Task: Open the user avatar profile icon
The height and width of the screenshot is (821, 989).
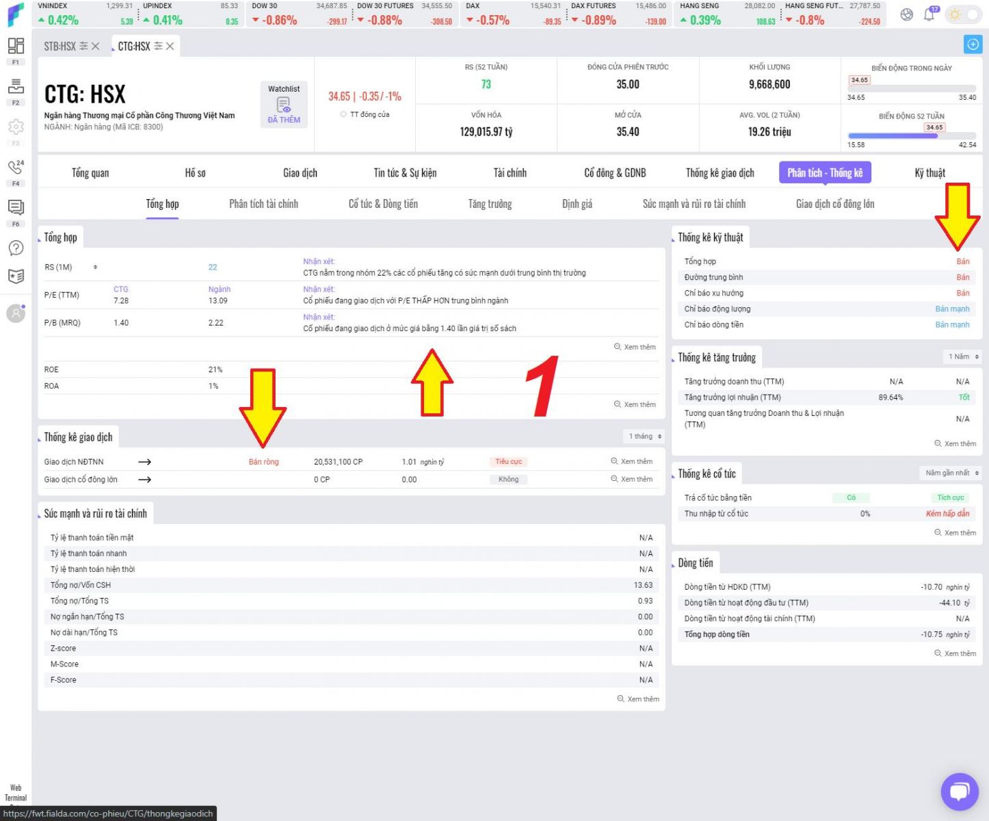Action: click(x=16, y=313)
